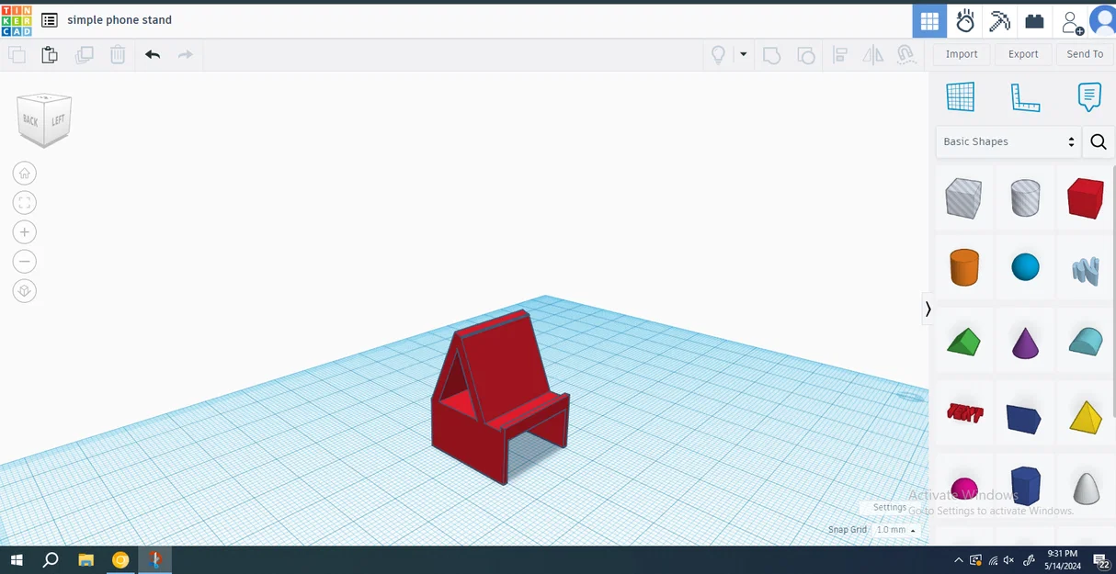The image size is (1116, 574).
Task: Zoom in with the plus icon
Action: 25,231
